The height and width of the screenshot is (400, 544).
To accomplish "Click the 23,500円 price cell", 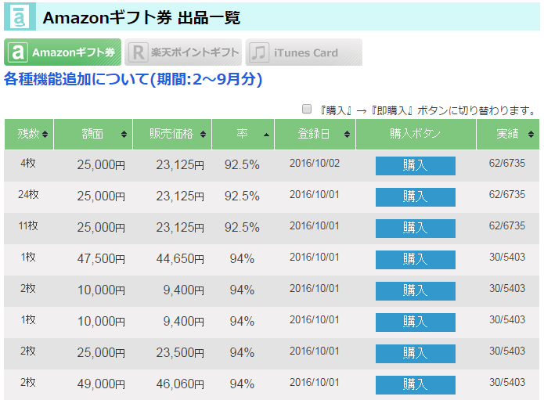I will coord(180,352).
